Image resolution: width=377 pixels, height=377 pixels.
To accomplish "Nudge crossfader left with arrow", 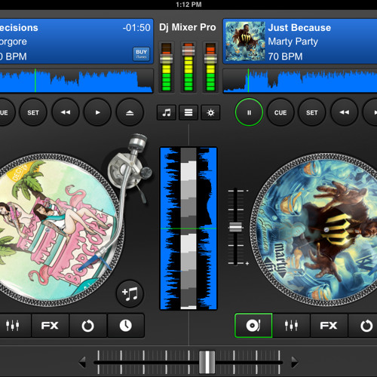I will coord(82,362).
